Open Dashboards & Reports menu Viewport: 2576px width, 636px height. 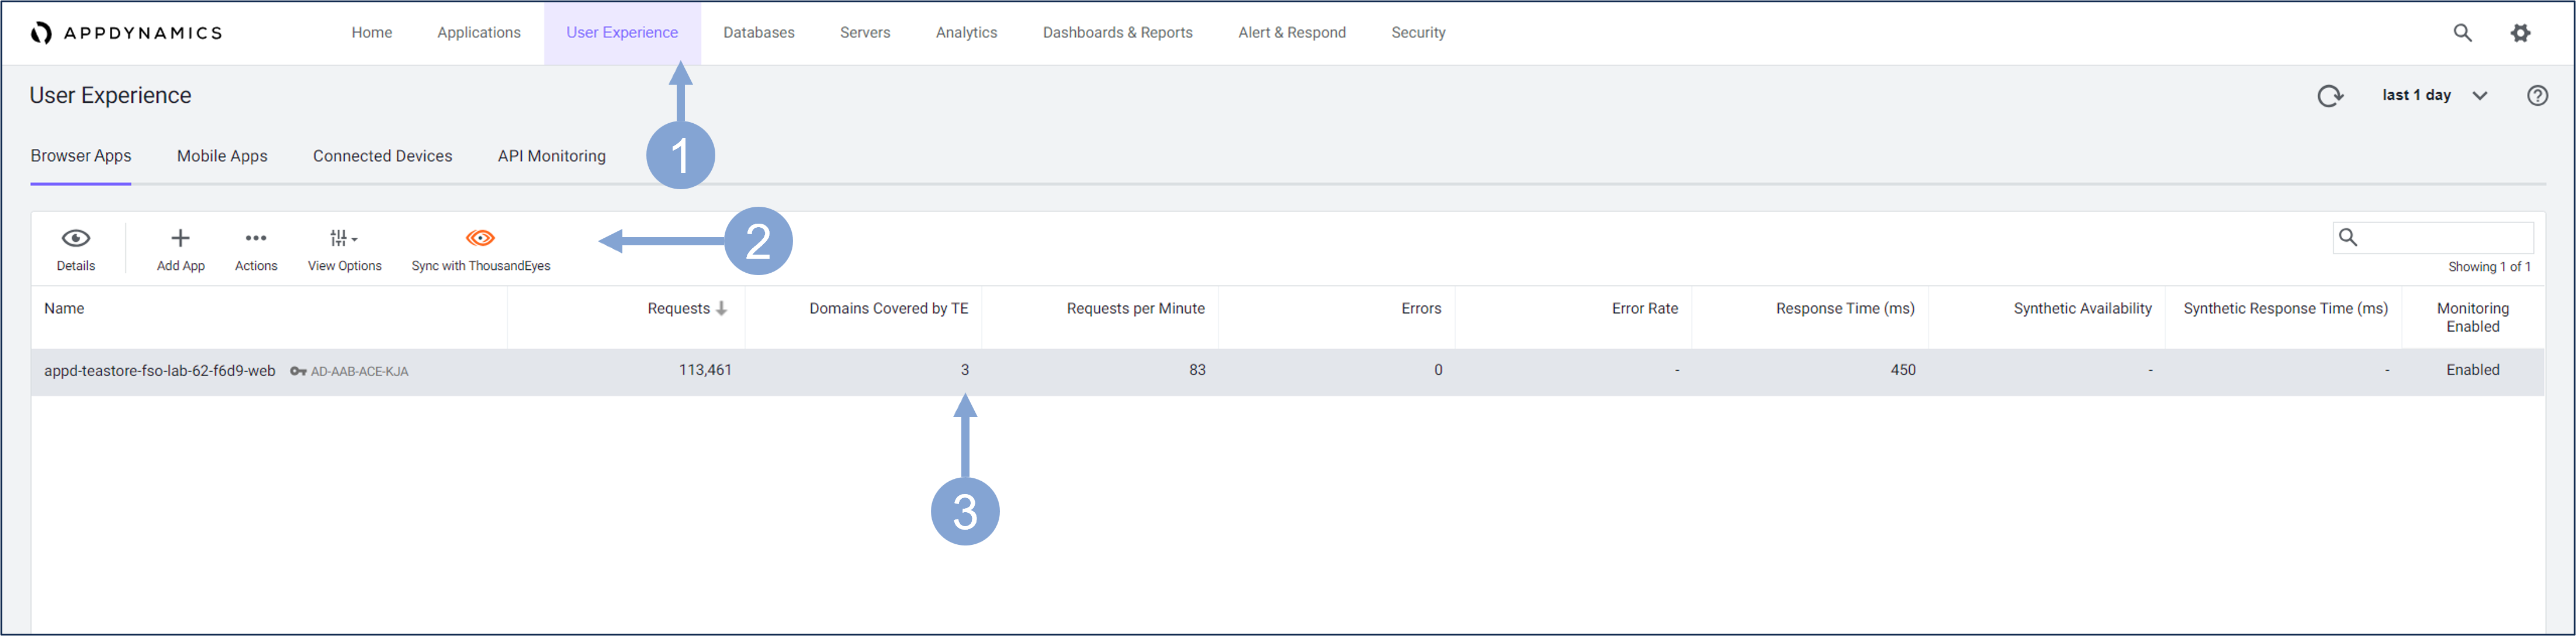pyautogui.click(x=1117, y=33)
